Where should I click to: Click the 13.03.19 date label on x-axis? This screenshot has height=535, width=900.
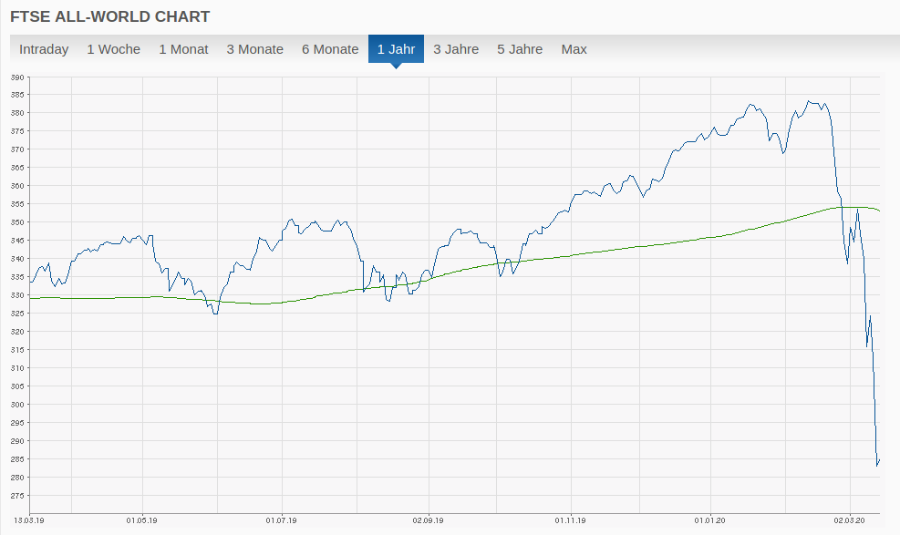[x=30, y=520]
